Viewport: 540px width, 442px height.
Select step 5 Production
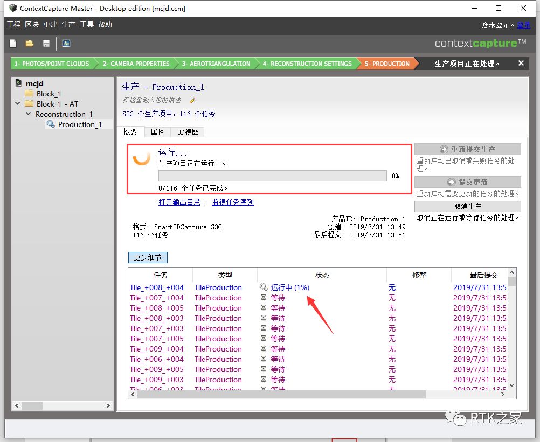(x=387, y=64)
